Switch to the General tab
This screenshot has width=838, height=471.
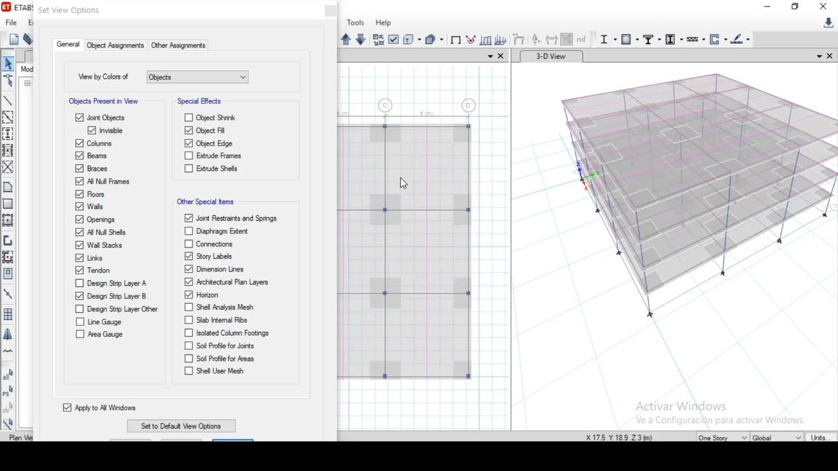68,45
